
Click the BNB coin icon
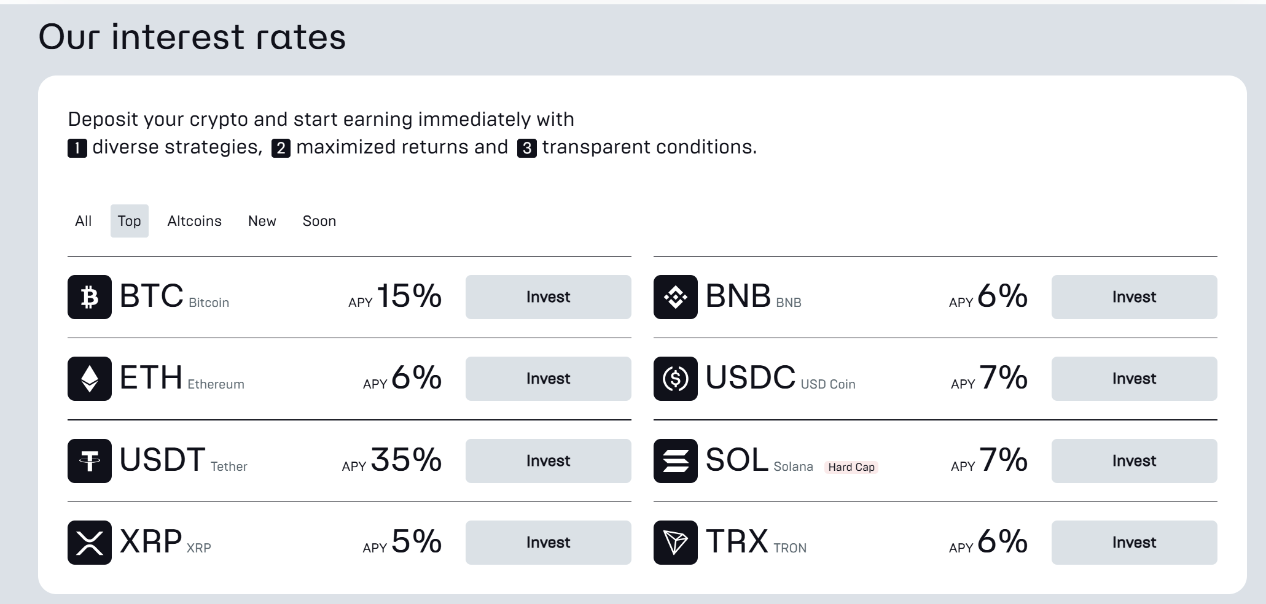pos(676,297)
